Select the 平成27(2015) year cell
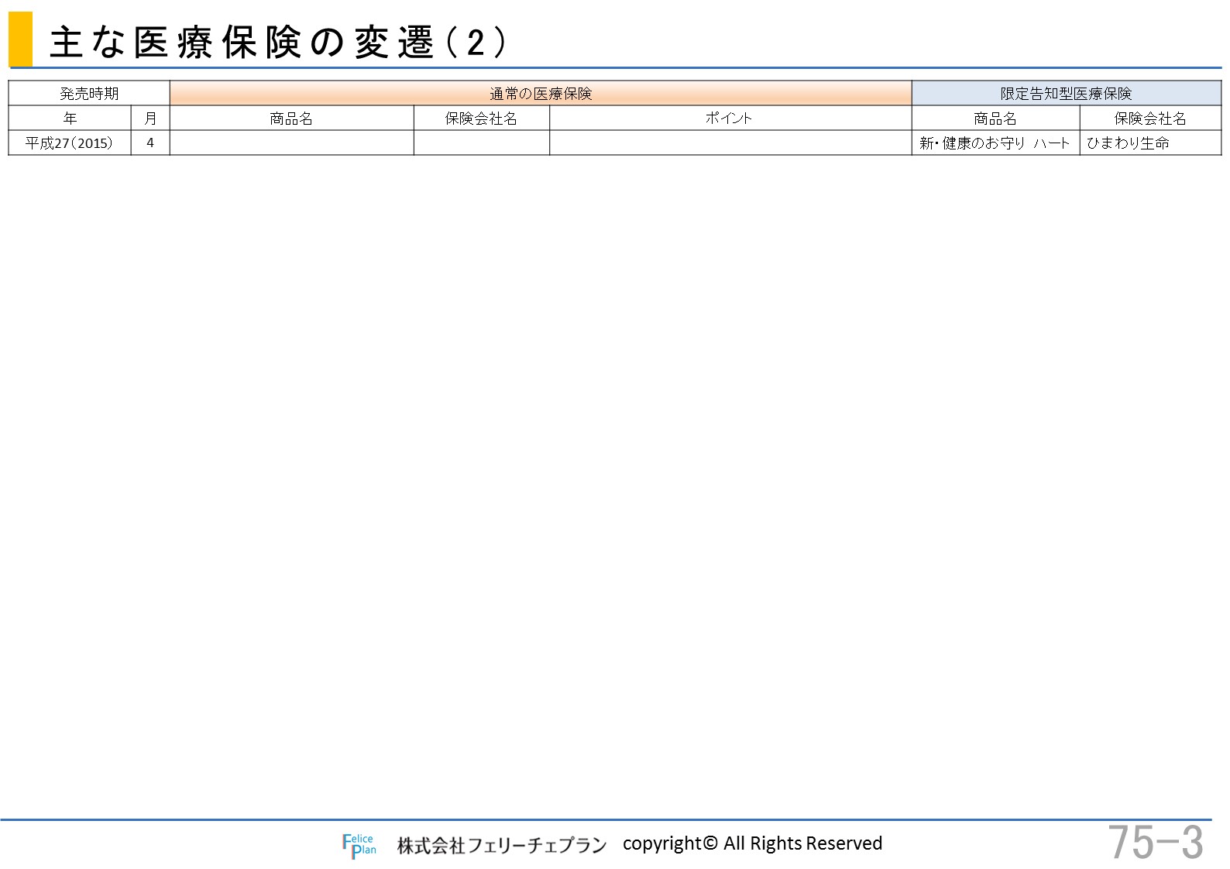The image size is (1230, 869). (x=70, y=143)
